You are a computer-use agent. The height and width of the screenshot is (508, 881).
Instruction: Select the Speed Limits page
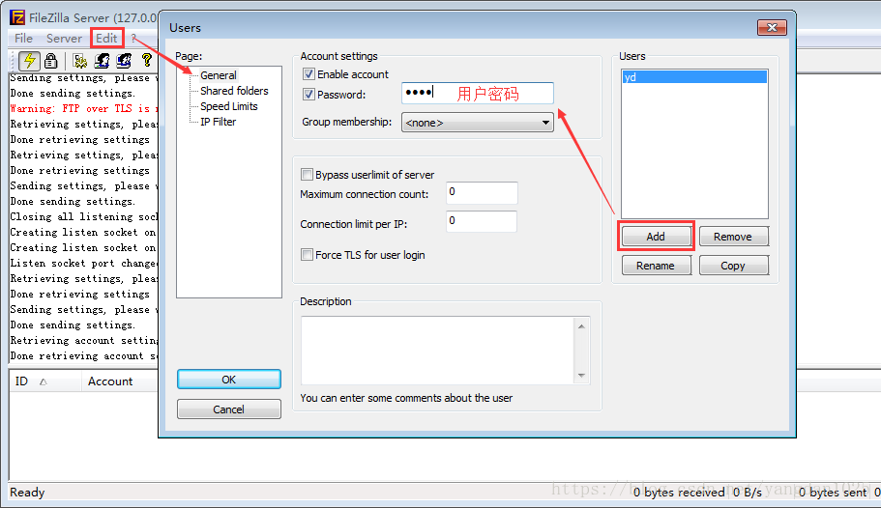228,106
